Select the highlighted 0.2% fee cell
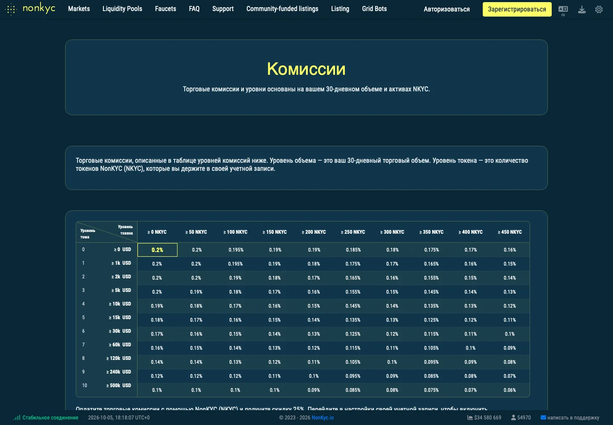613x425 pixels. pos(158,250)
